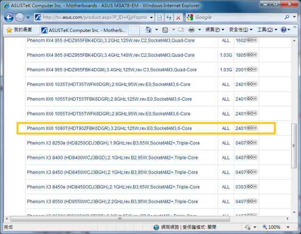Expand the command bar overflow chevron
The width and height of the screenshot is (301, 234).
coord(295,27)
